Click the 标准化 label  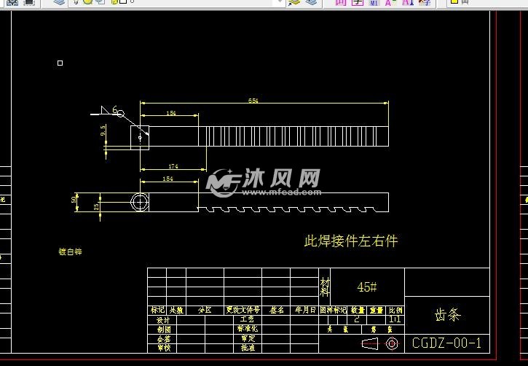[x=247, y=328]
